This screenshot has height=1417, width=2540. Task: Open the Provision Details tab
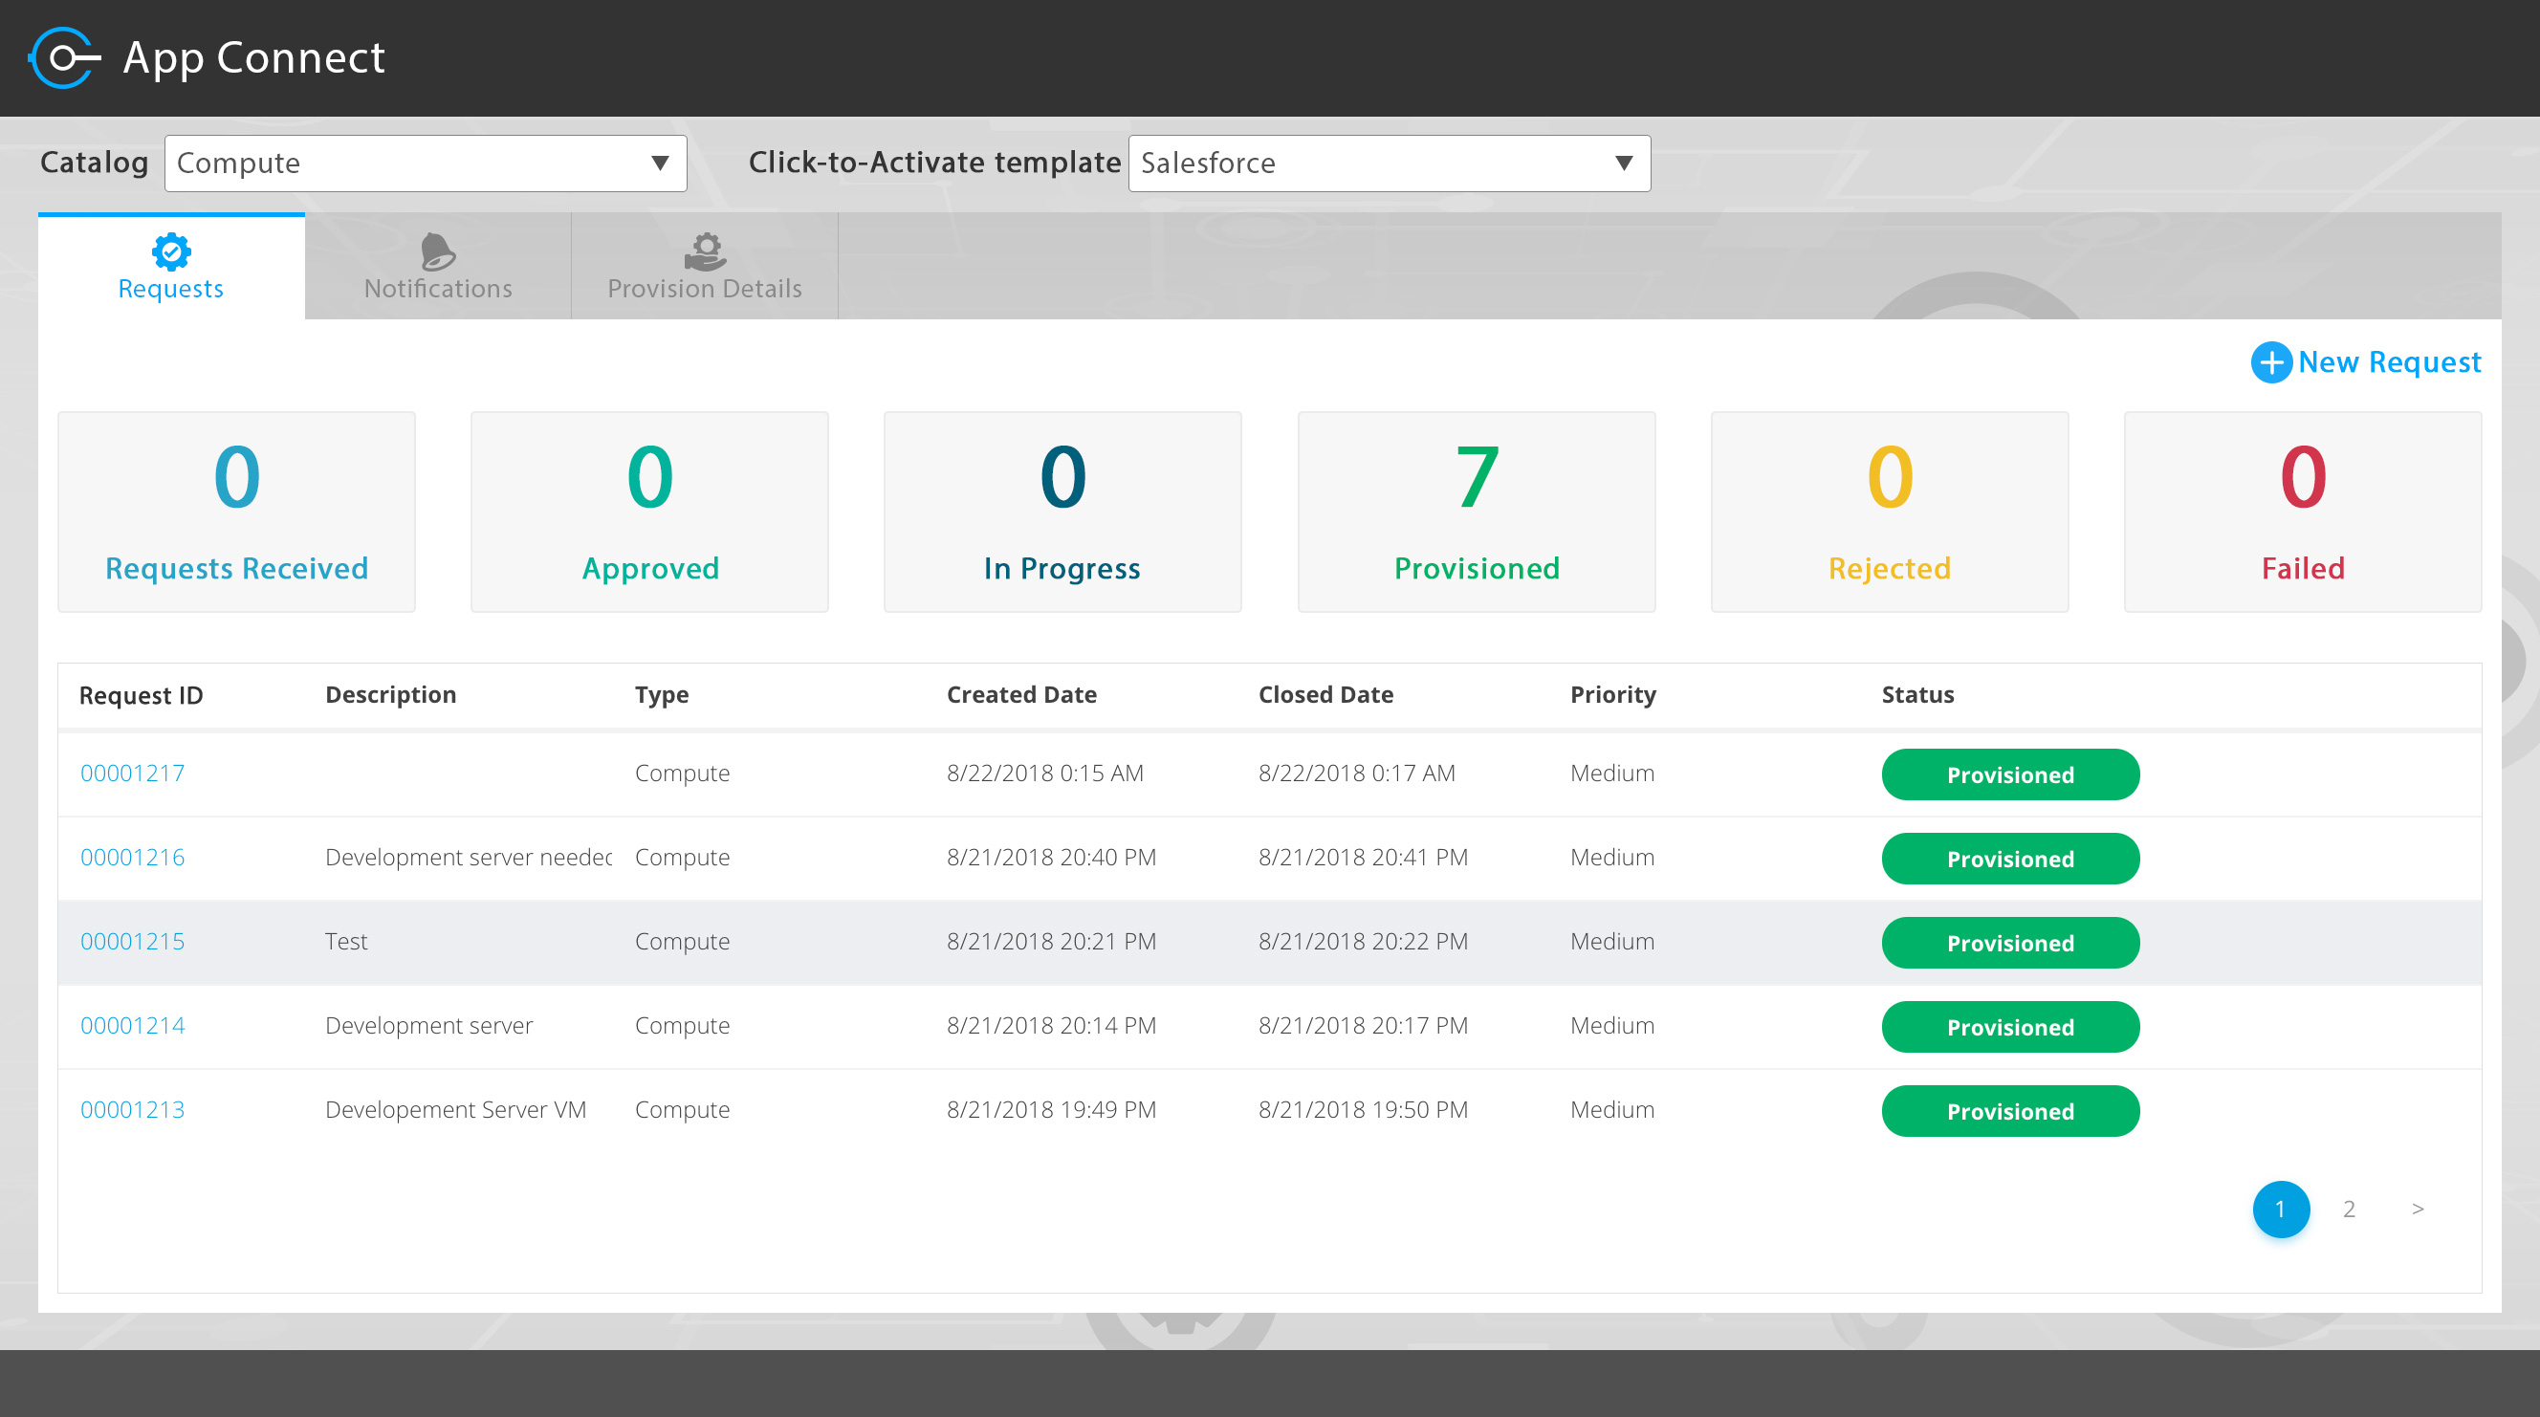click(x=705, y=267)
